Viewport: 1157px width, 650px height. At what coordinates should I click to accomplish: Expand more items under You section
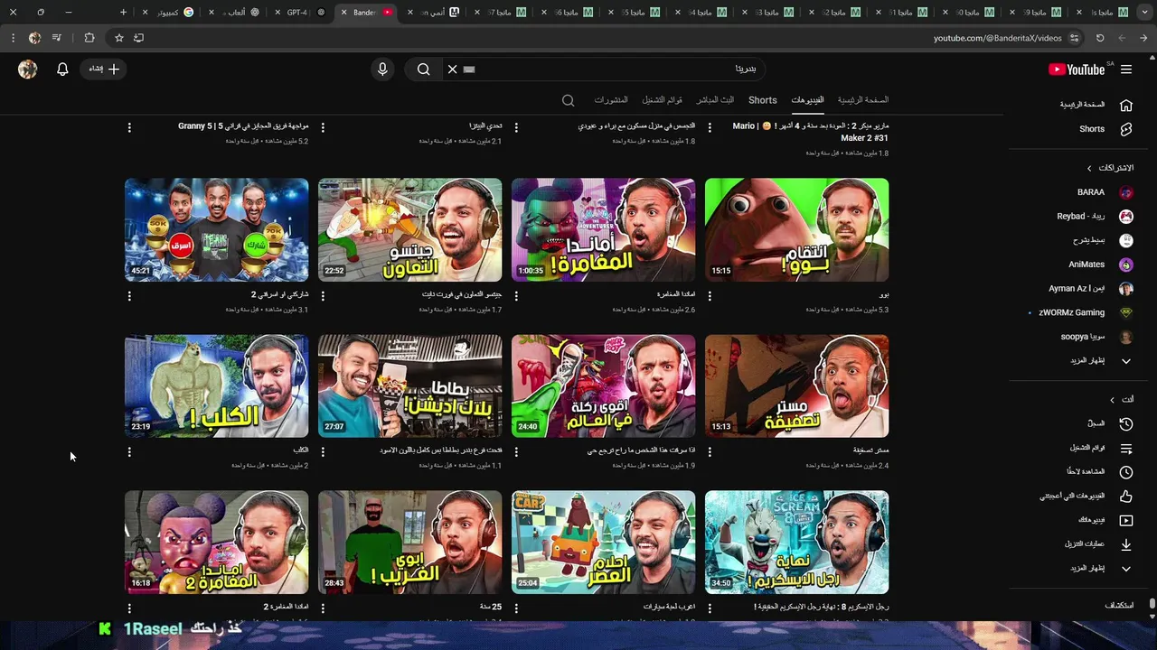point(1100,569)
